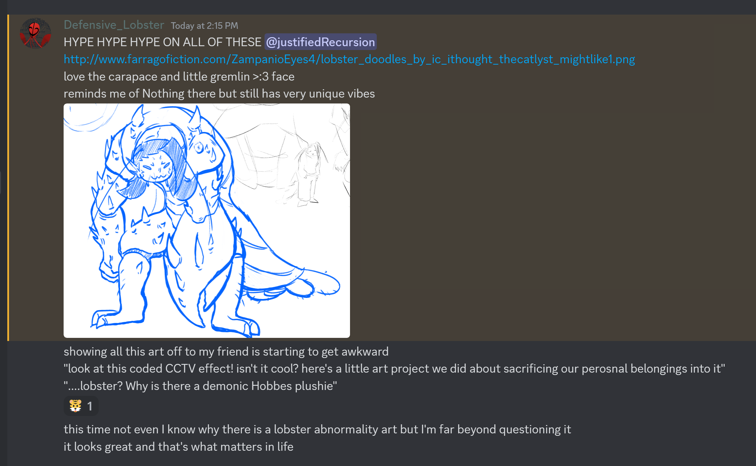Open the farragofiction.com lobster doodles link
Viewport: 756px width, 466px height.
(349, 59)
